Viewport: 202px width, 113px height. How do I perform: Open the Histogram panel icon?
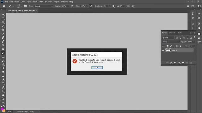click(199, 13)
